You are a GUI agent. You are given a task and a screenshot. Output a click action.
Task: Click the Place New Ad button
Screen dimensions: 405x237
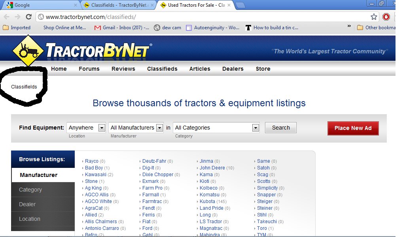click(353, 128)
